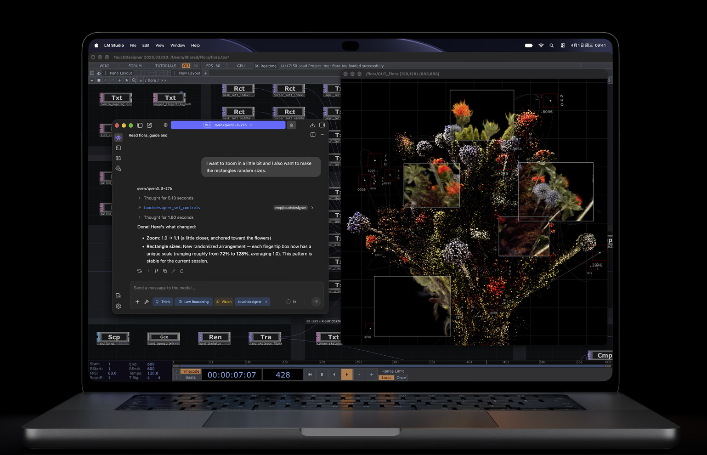Open the Chat section in LM Studio sidebar
The height and width of the screenshot is (455, 707).
[x=119, y=137]
